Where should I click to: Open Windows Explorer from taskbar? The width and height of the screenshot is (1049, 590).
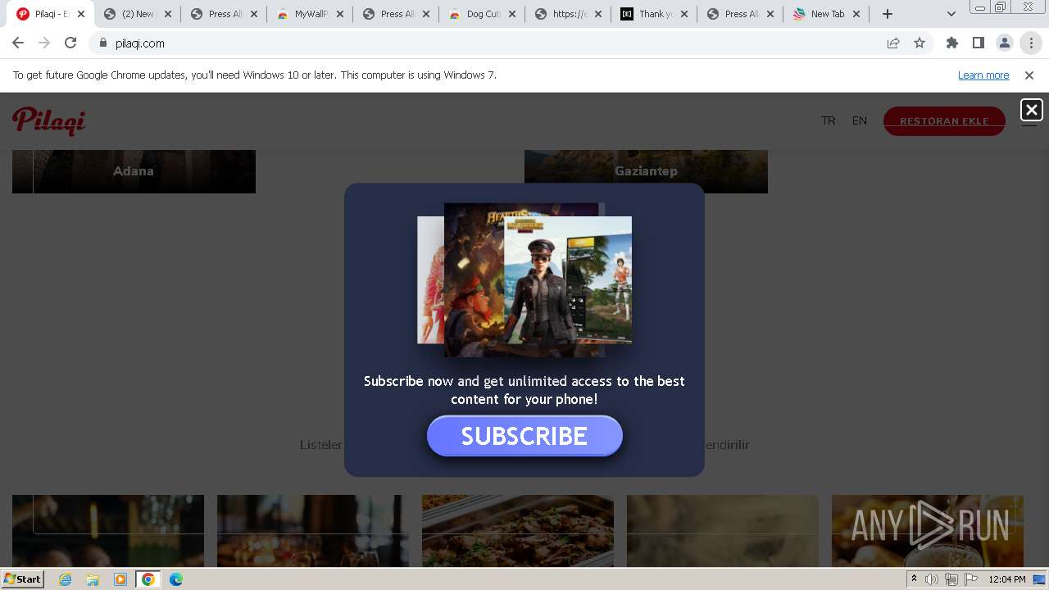(x=93, y=579)
